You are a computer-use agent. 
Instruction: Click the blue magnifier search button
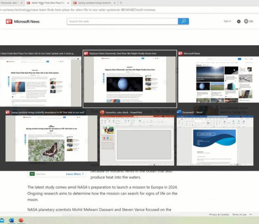tap(183, 21)
